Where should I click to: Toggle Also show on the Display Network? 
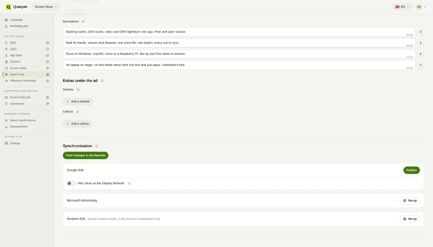point(71,184)
